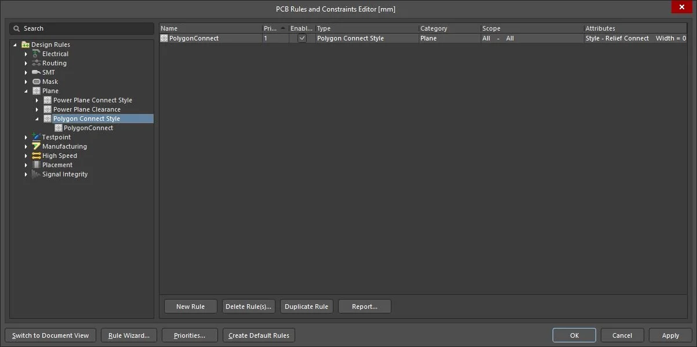Create a new rule with New Rule
Image resolution: width=697 pixels, height=347 pixels.
pyautogui.click(x=190, y=306)
